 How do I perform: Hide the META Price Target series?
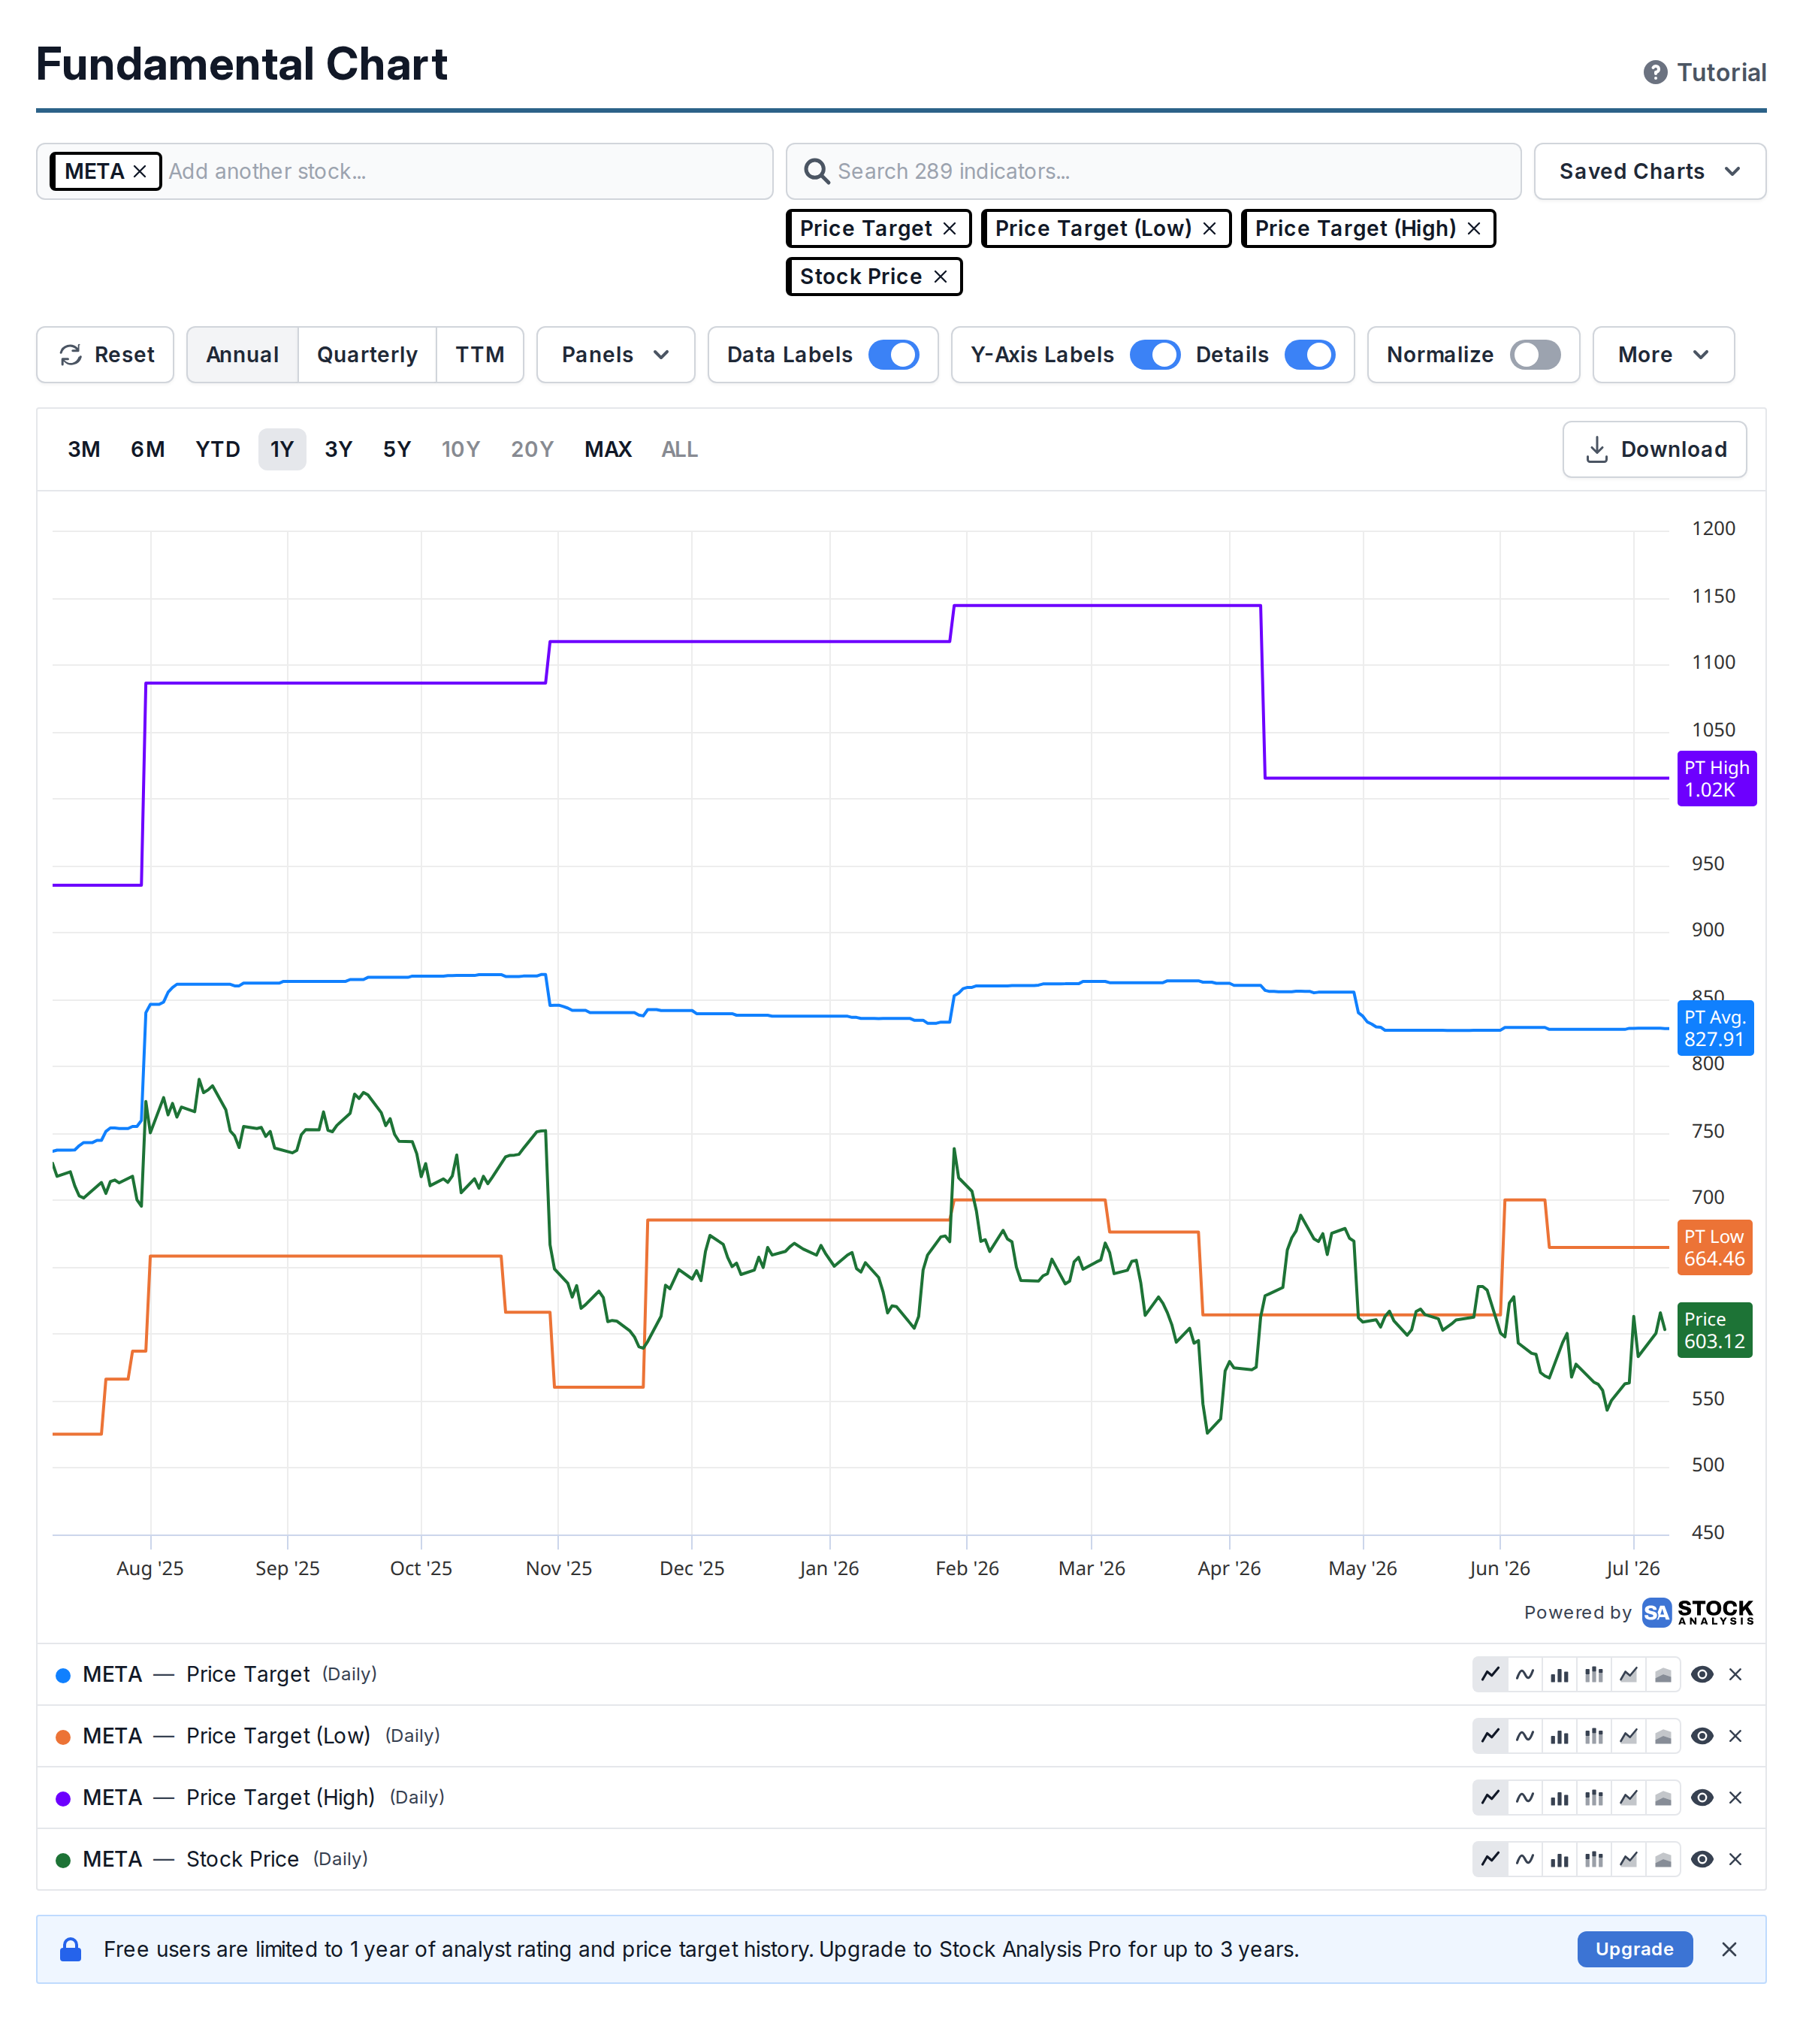pos(1702,1674)
